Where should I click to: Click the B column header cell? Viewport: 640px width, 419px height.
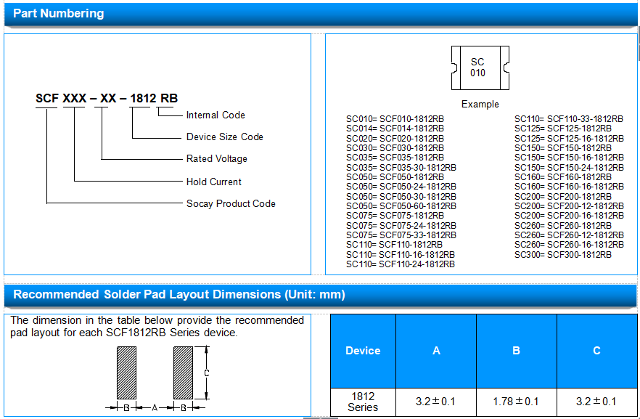(517, 351)
